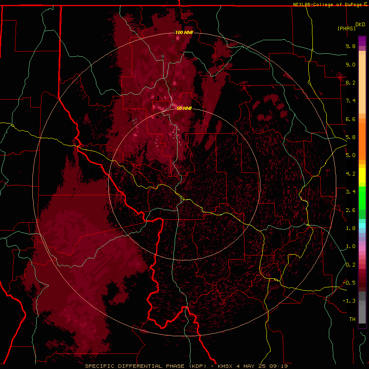Click the 5.0 scale value
Viewport: 369px width, 369px height.
pos(351,155)
